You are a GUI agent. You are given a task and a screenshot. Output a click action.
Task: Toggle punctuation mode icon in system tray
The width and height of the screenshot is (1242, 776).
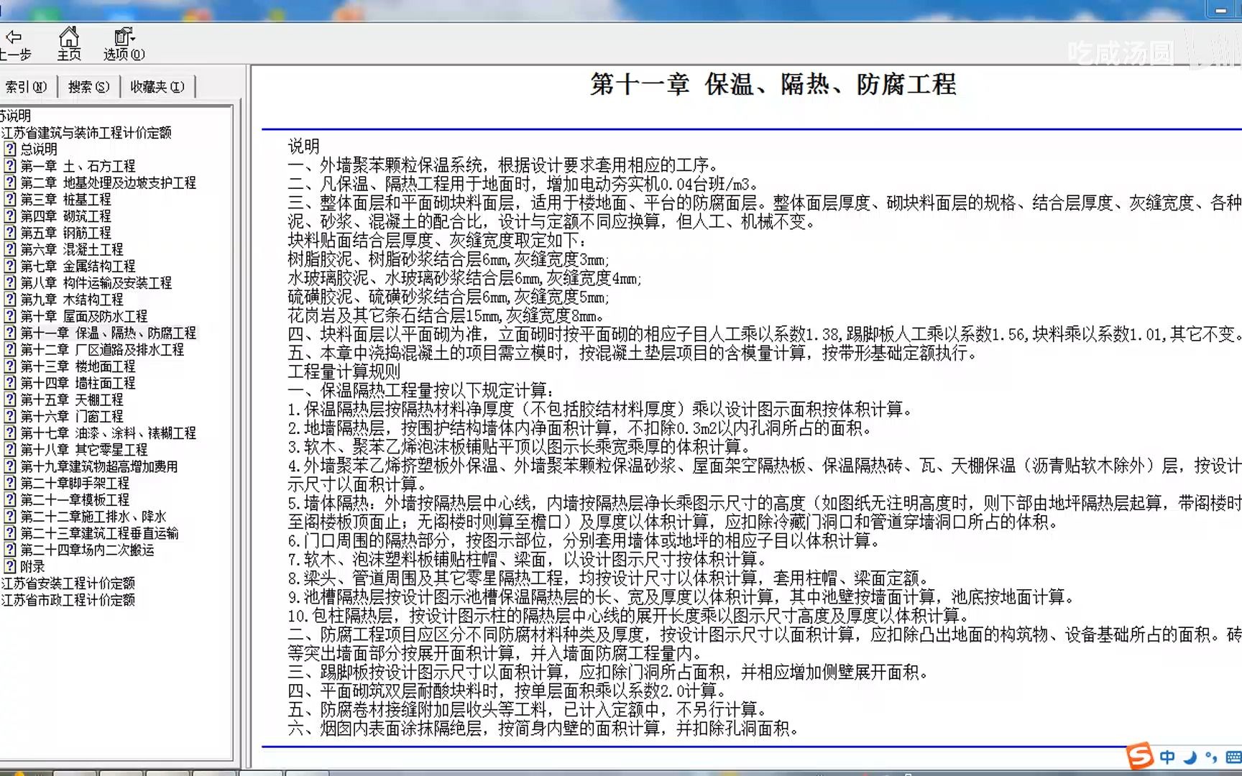1210,757
